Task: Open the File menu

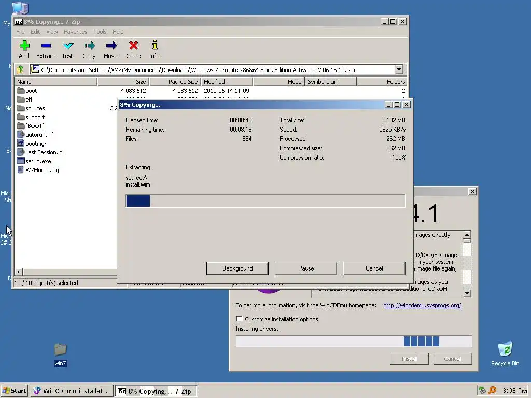Action: [20, 32]
